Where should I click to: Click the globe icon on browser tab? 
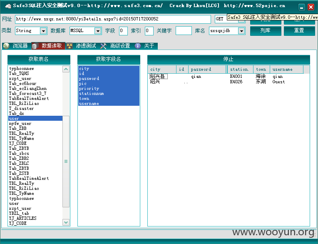(x=6, y=46)
